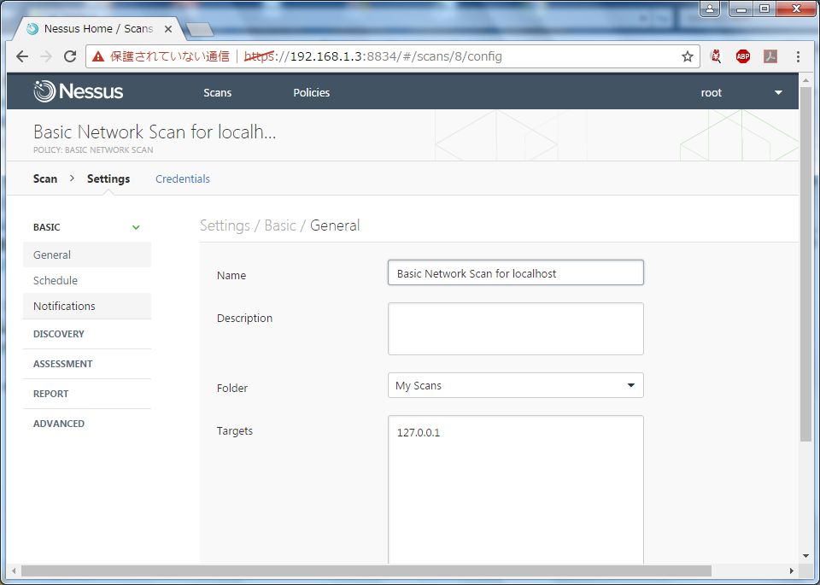Click the 'Settings / Basic / General' heading
Viewport: 820px width, 585px height.
280,225
